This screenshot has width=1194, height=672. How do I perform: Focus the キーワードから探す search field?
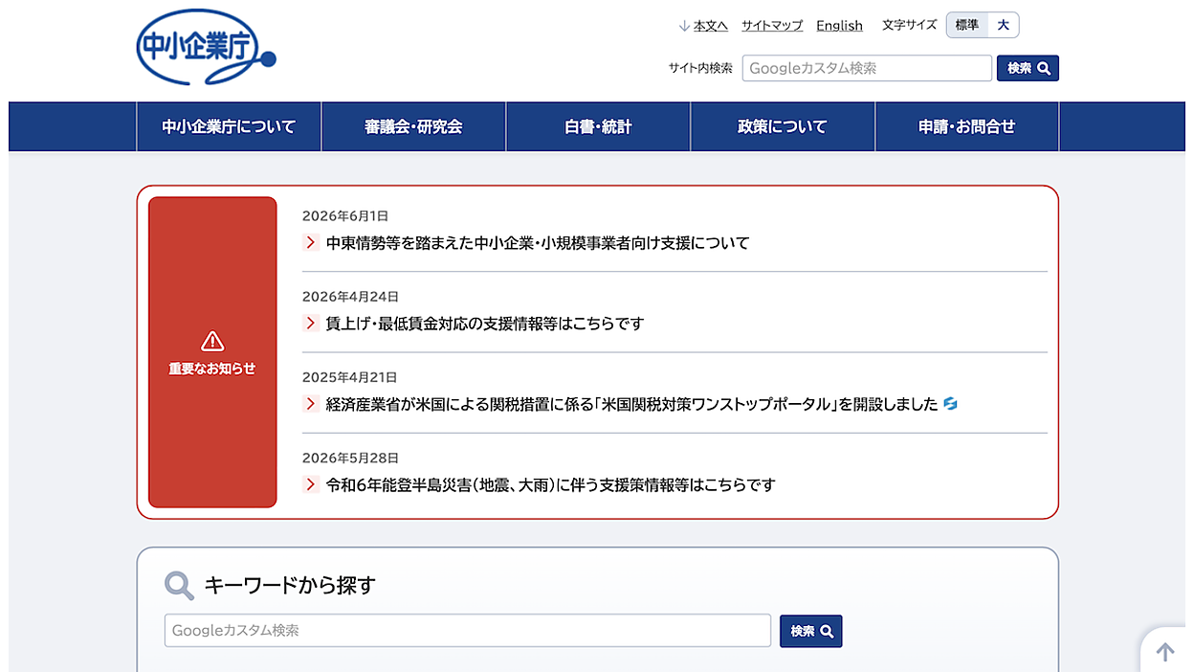pos(468,631)
